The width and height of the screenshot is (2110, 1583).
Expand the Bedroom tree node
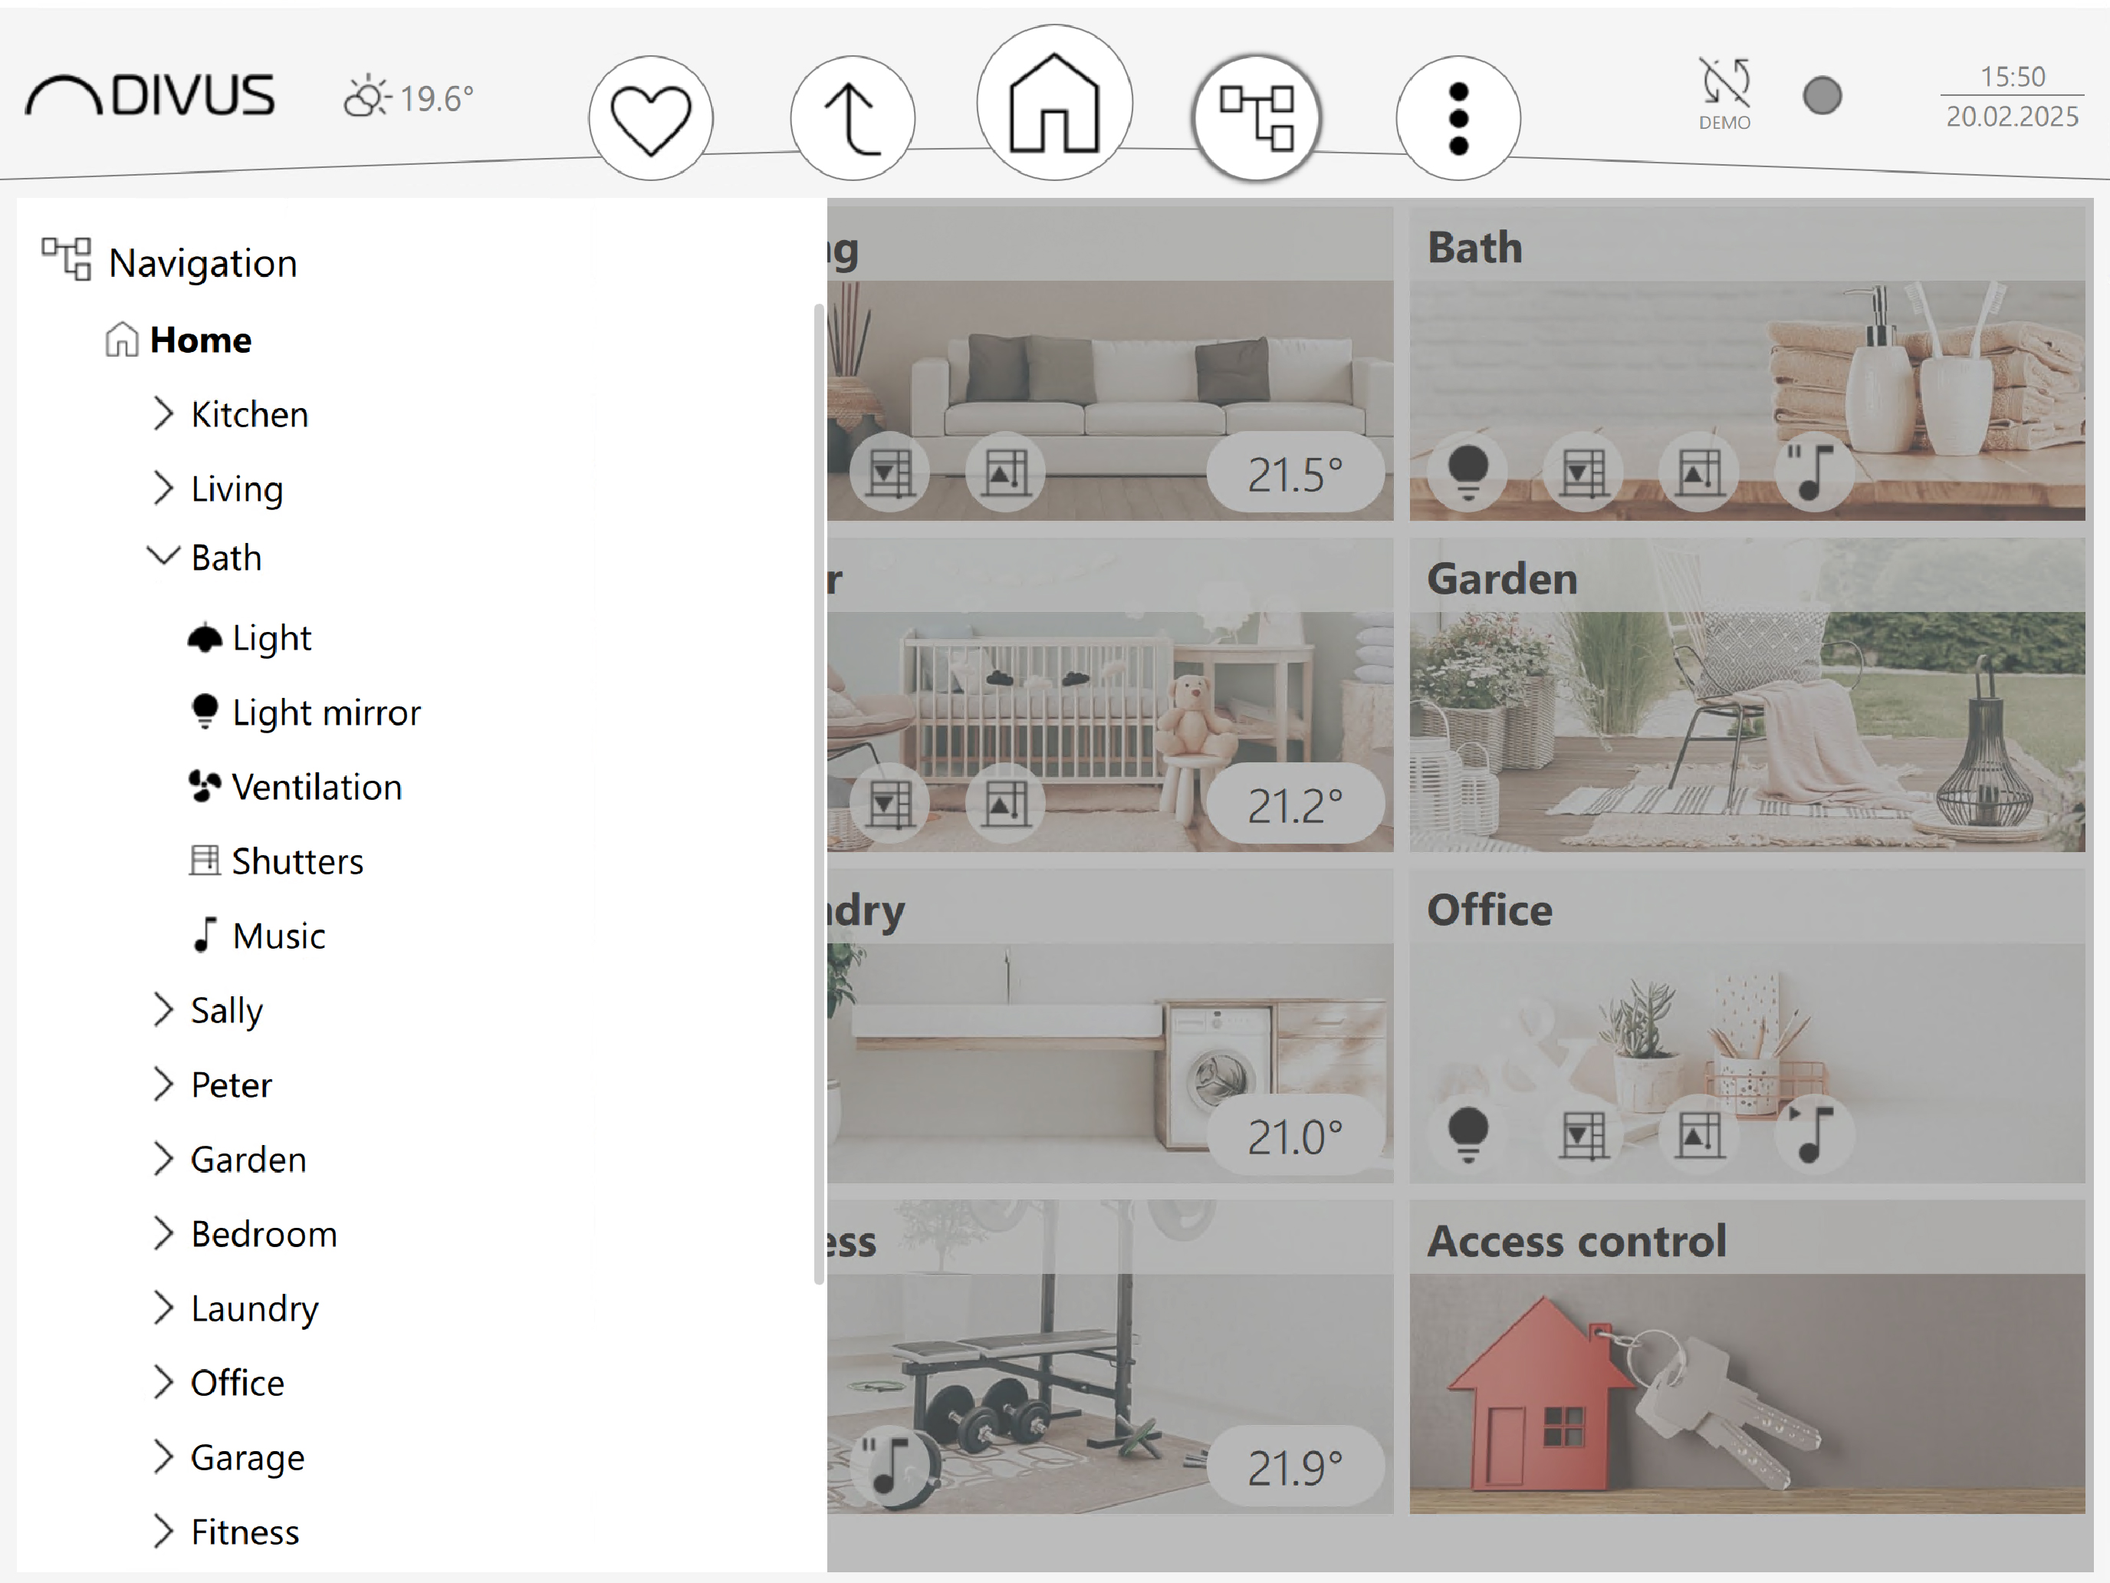[x=163, y=1233]
